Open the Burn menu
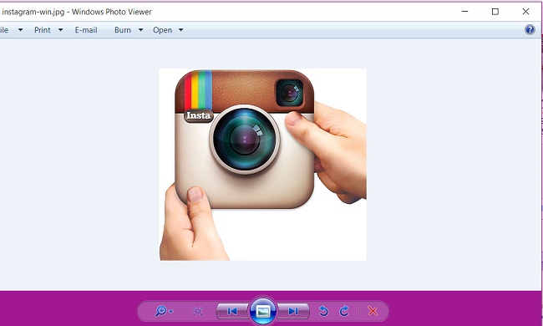This screenshot has width=543, height=326. point(123,30)
